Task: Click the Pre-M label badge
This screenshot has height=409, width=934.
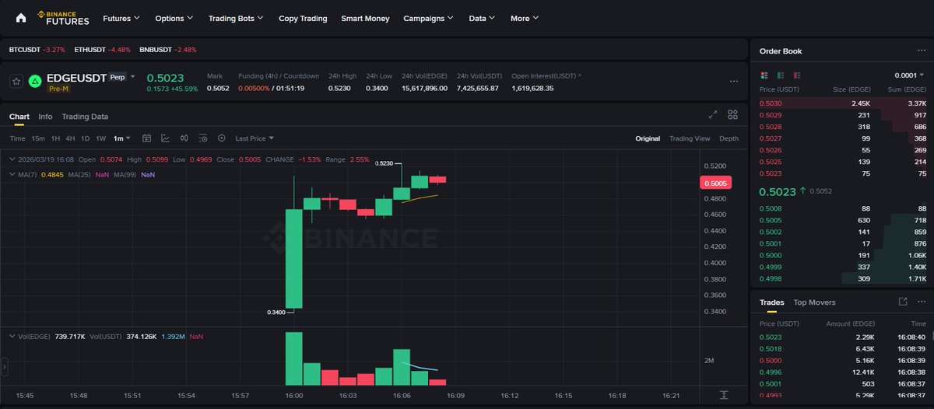Action: pos(59,89)
